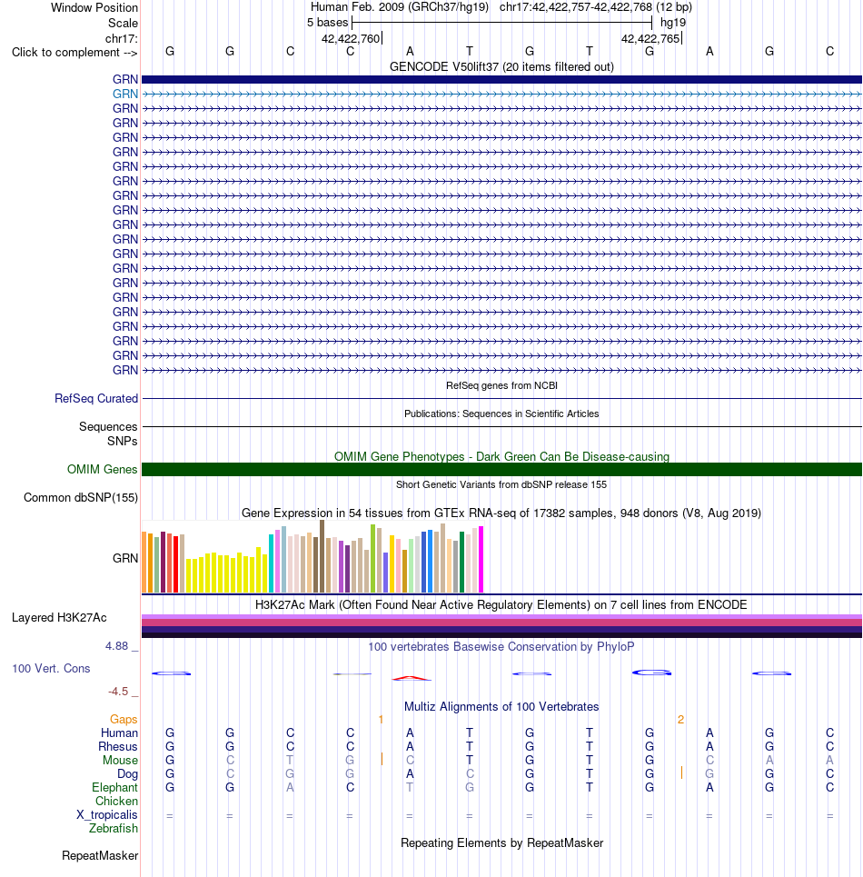Image resolution: width=863 pixels, height=877 pixels.
Task: Click the 'Layered H3K27Ac' track label
Action: coord(59,617)
